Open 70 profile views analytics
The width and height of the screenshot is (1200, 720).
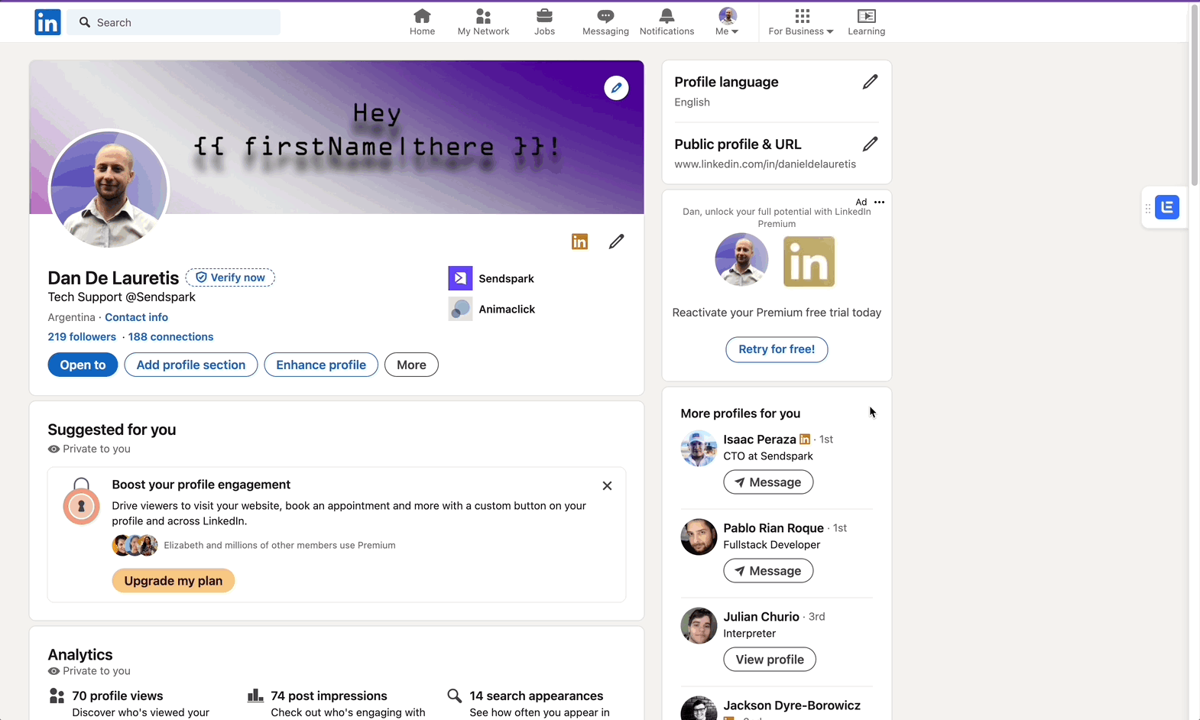(x=118, y=696)
